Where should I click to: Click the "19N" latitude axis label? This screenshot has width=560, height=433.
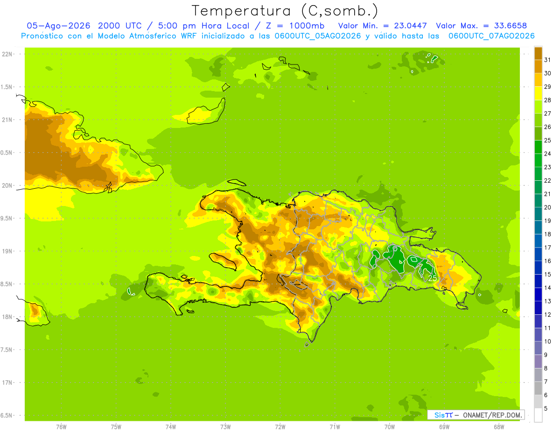tap(8, 251)
